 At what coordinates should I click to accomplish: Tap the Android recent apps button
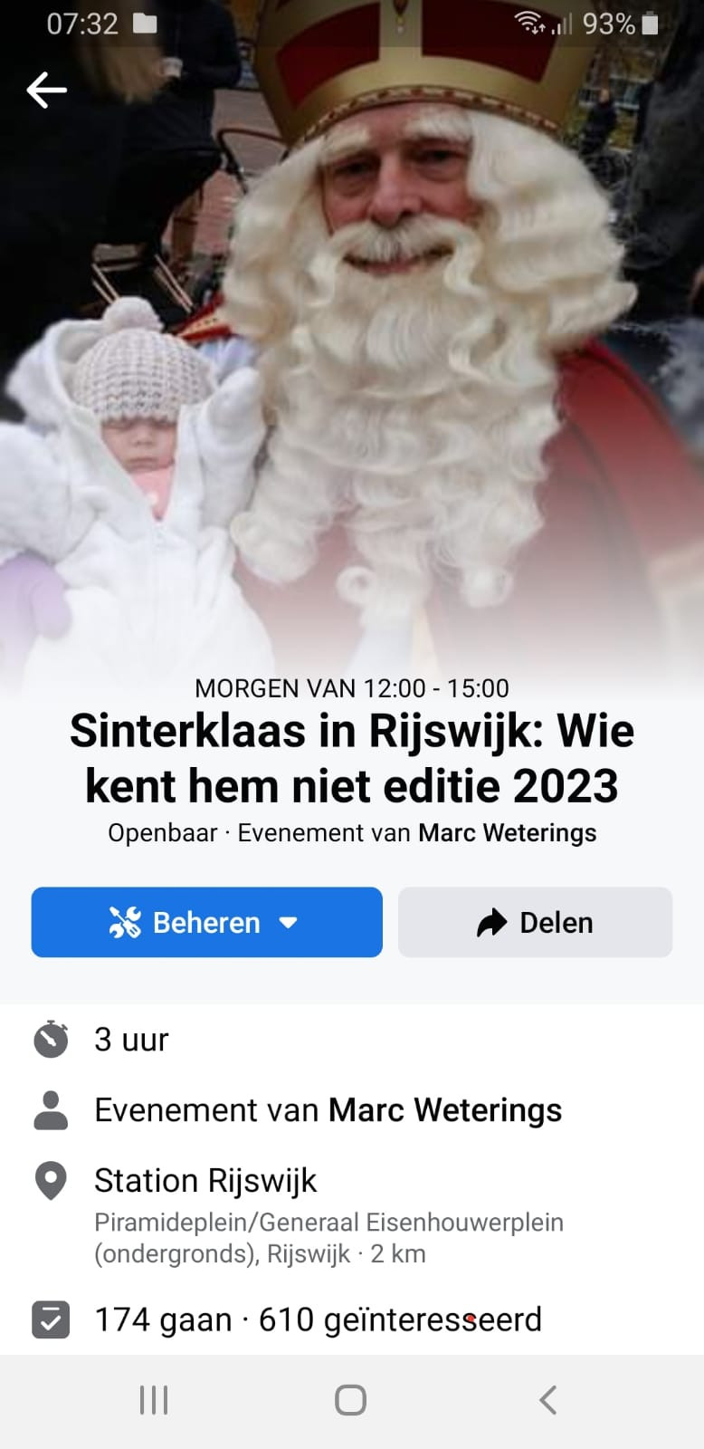pyautogui.click(x=154, y=1400)
